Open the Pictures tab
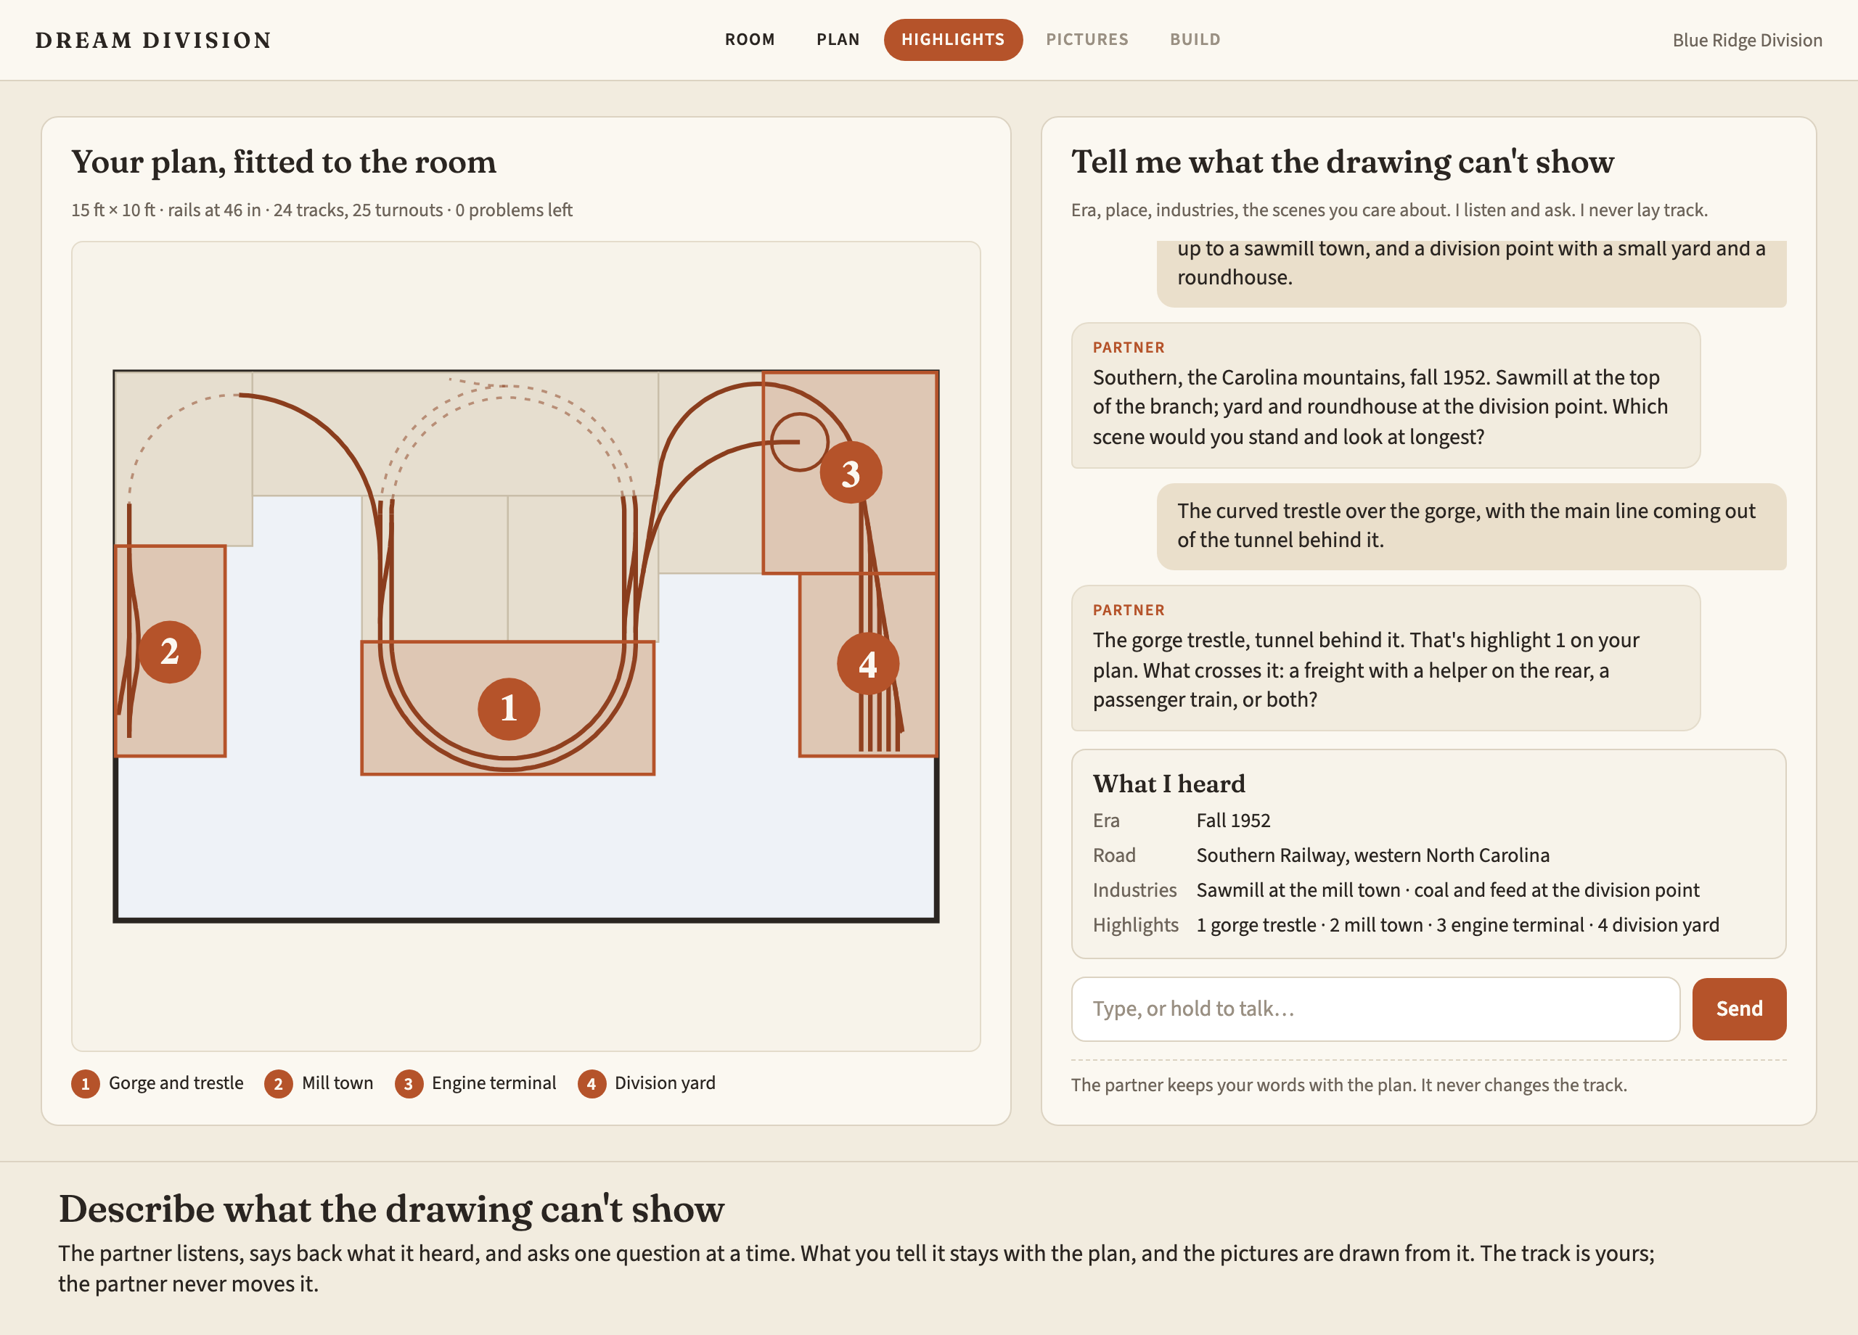Image resolution: width=1858 pixels, height=1335 pixels. (1087, 39)
